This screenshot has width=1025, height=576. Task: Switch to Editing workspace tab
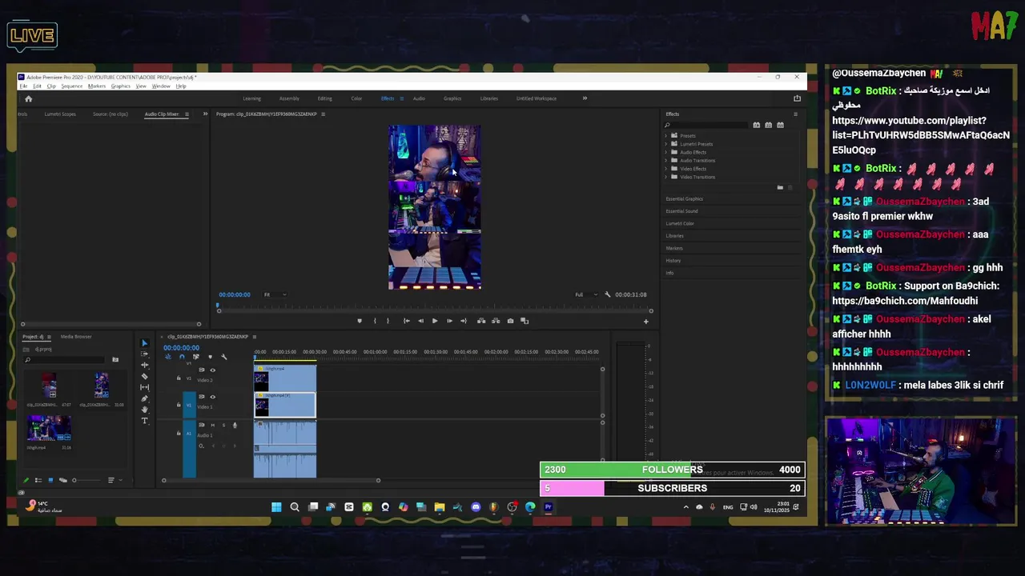pyautogui.click(x=324, y=98)
